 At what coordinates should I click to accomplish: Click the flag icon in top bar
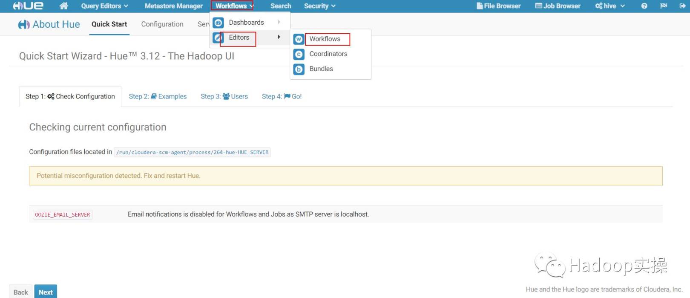point(664,6)
